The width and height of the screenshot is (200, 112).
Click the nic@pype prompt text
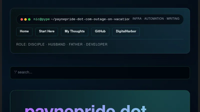point(41,19)
